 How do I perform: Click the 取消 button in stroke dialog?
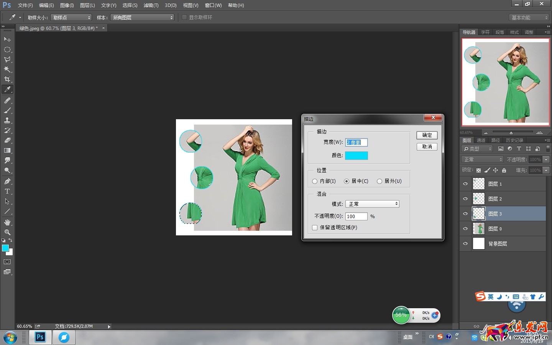click(427, 147)
